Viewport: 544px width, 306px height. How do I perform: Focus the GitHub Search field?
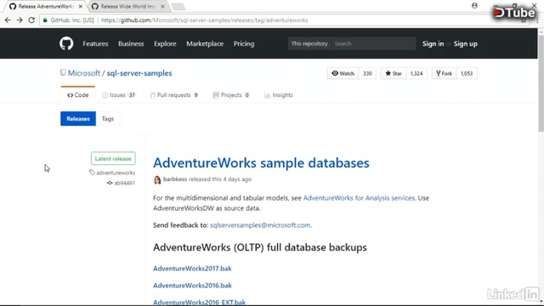(373, 43)
